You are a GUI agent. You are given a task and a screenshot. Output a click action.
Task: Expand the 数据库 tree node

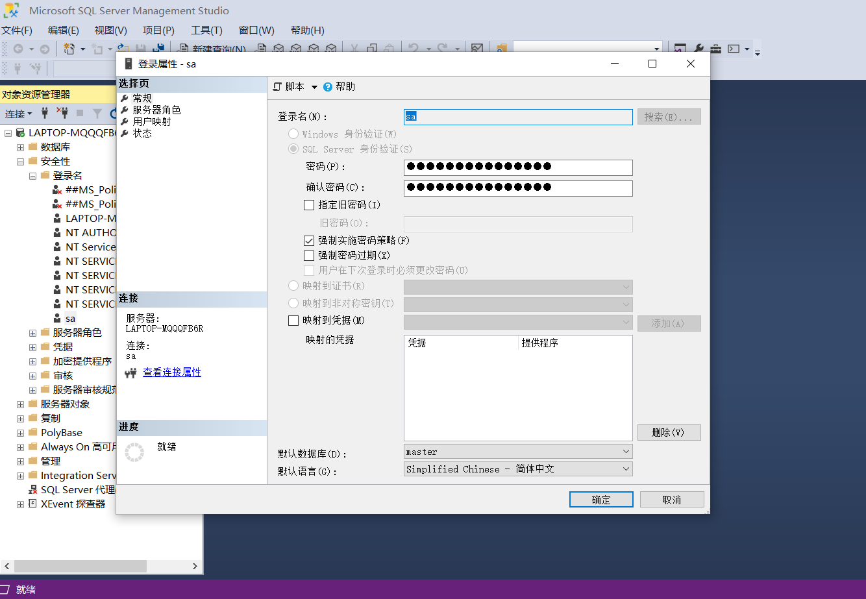click(20, 147)
